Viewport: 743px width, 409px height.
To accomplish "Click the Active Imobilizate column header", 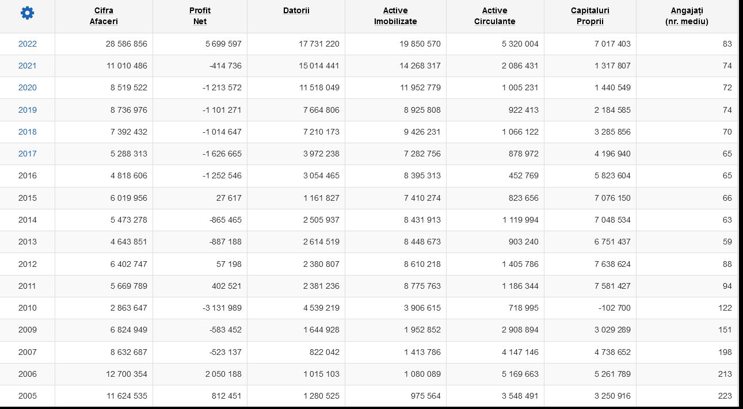I will pos(395,16).
